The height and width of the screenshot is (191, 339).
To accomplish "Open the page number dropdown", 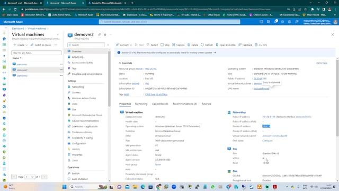I will click(30, 177).
